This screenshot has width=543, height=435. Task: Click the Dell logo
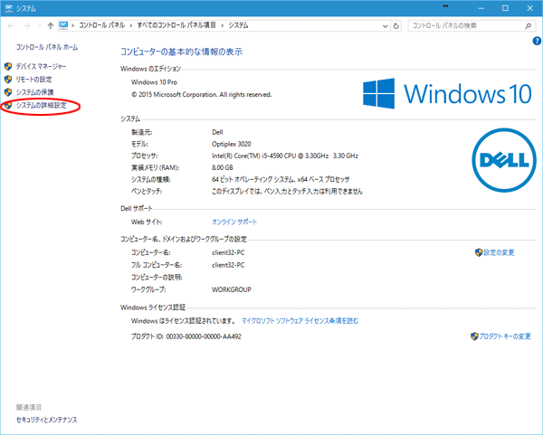(x=504, y=160)
